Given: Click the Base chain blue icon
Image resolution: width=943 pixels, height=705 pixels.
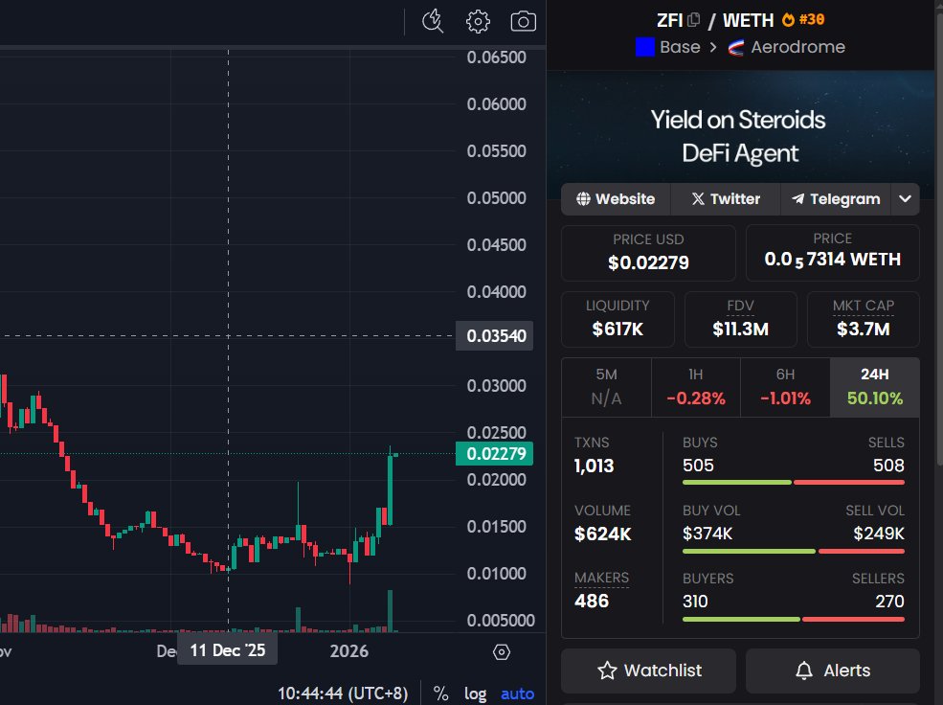Looking at the screenshot, I should click(644, 47).
